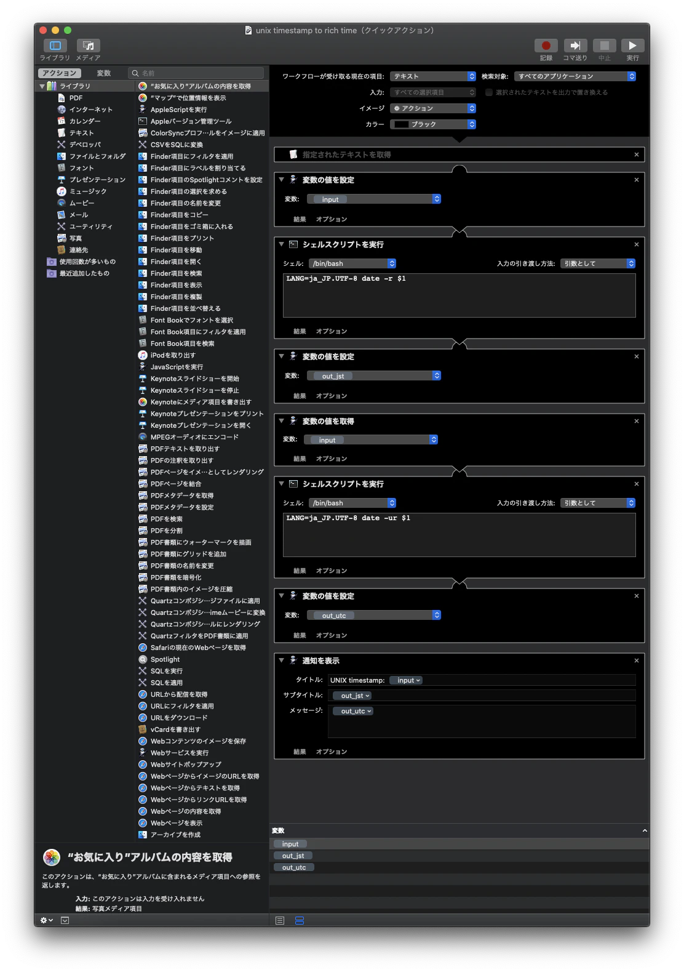The height and width of the screenshot is (972, 684).
Task: Switch to the workflow view icon
Action: pyautogui.click(x=300, y=920)
